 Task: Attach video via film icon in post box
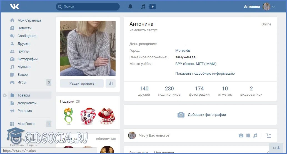pos(248,135)
